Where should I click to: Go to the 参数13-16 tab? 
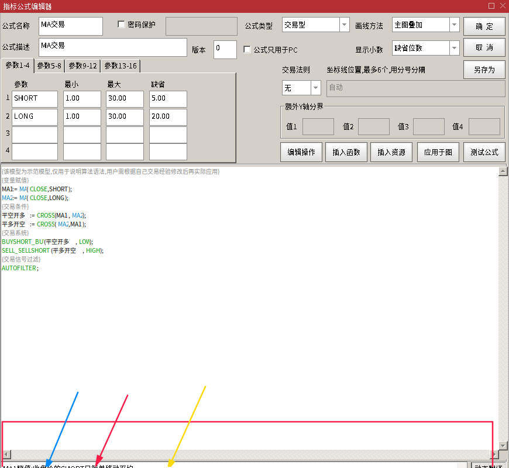click(120, 66)
